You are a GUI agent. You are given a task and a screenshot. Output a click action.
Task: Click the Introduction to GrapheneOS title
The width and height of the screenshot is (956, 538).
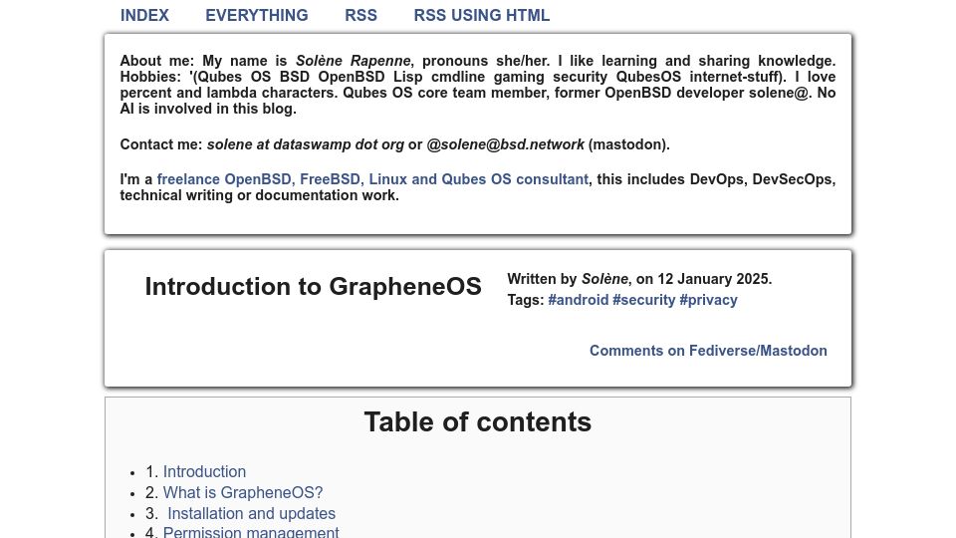tap(314, 287)
